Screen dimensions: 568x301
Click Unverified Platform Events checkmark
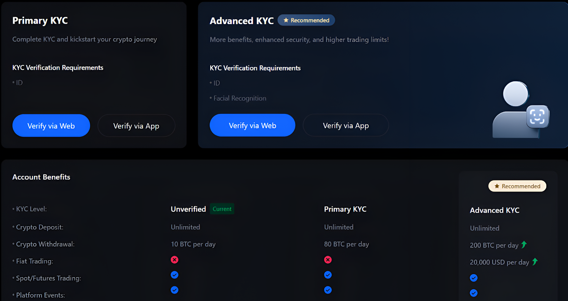click(174, 290)
